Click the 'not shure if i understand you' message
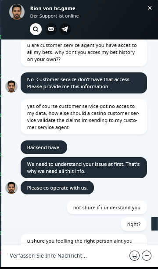The height and width of the screenshot is (269, 158). (107, 208)
